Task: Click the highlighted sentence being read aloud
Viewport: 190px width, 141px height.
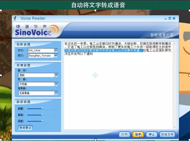Action: tap(104, 50)
